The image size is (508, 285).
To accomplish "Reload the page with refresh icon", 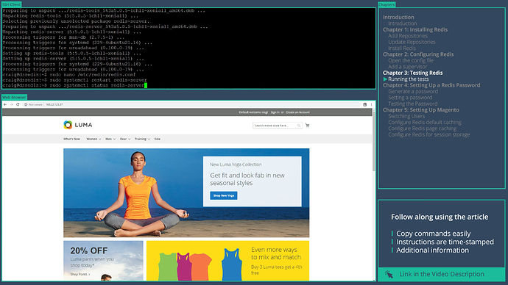I will click(18, 104).
